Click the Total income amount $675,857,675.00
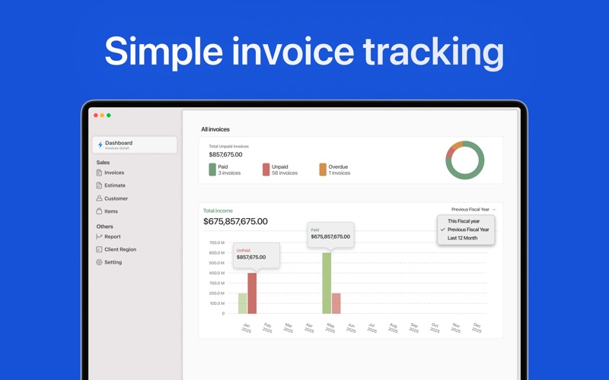 click(x=235, y=221)
